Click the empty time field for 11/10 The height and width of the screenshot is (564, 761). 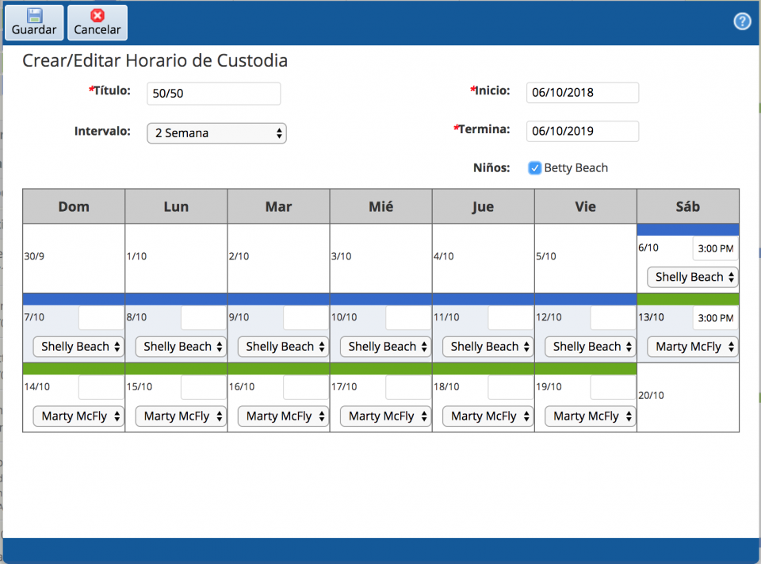point(511,318)
